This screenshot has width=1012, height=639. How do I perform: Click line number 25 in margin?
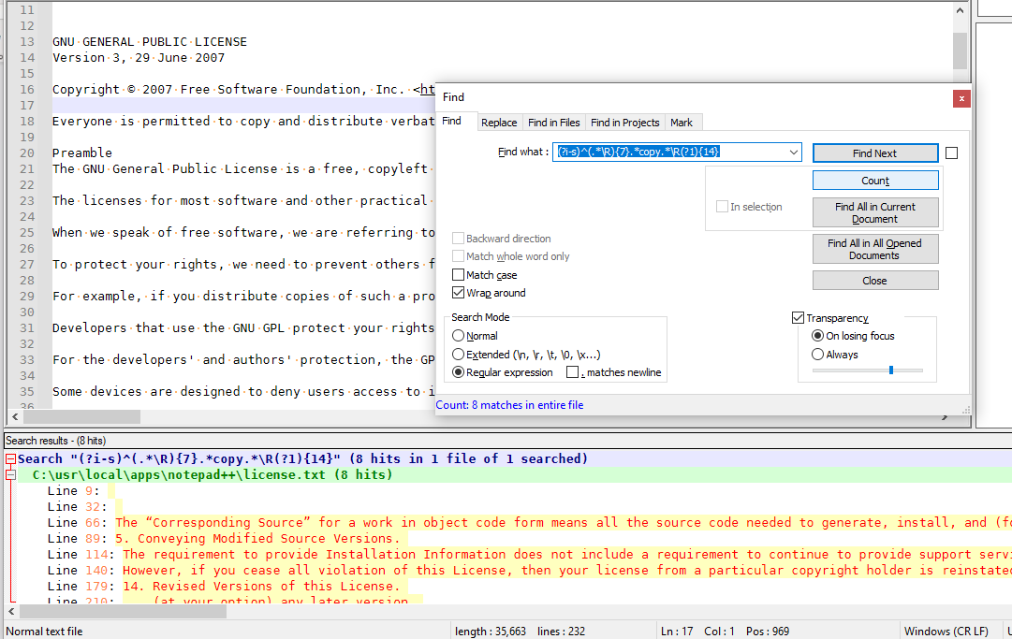coord(27,233)
